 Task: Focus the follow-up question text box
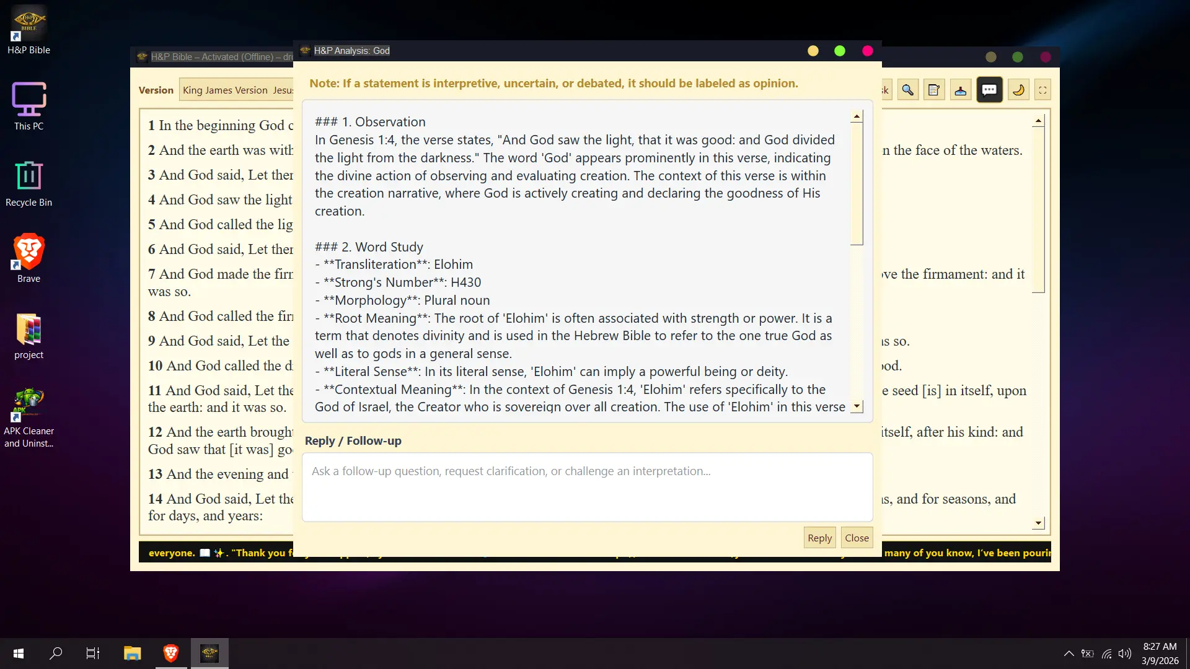pos(587,488)
